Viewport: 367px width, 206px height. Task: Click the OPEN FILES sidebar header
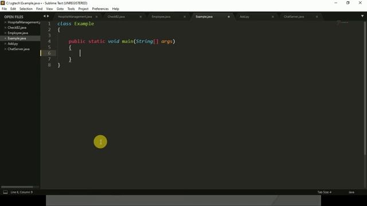coord(14,17)
